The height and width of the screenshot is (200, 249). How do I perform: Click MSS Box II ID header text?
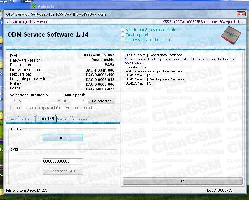(x=203, y=22)
